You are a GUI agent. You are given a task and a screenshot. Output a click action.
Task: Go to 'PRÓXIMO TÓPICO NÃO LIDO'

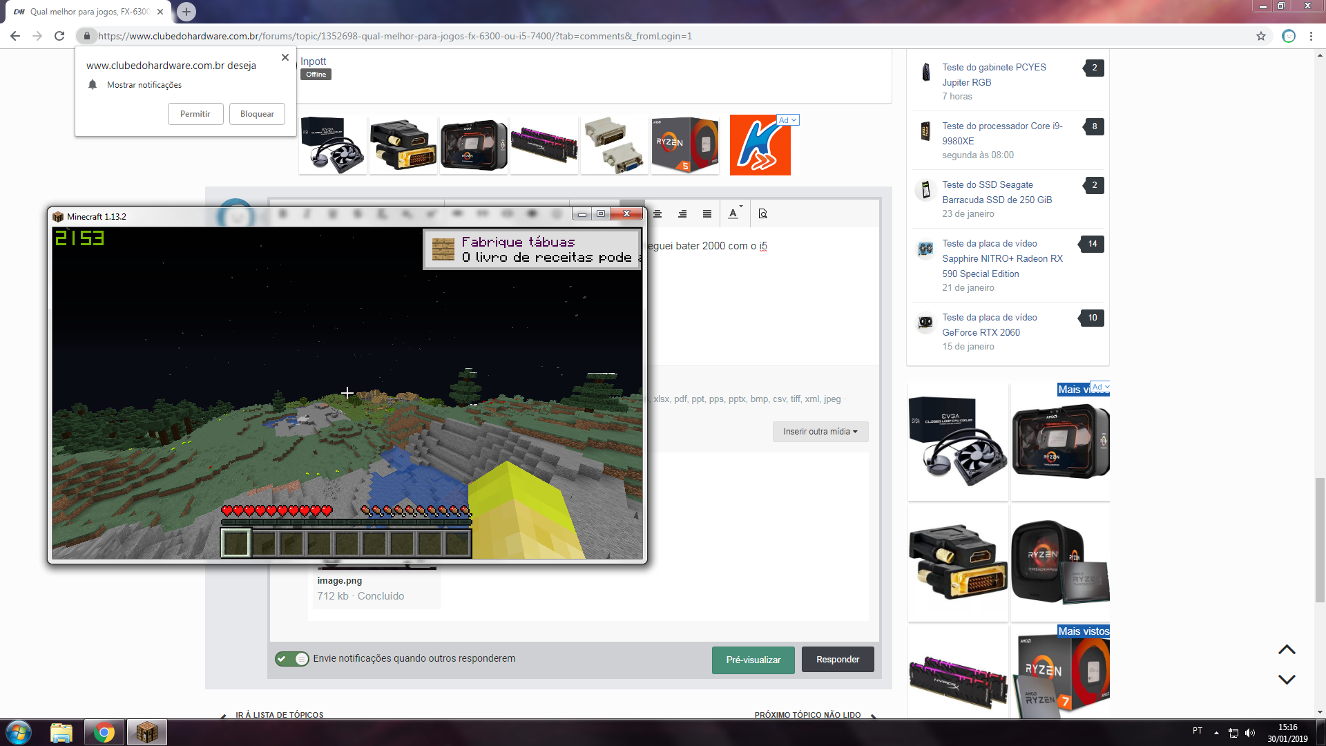[807, 715]
